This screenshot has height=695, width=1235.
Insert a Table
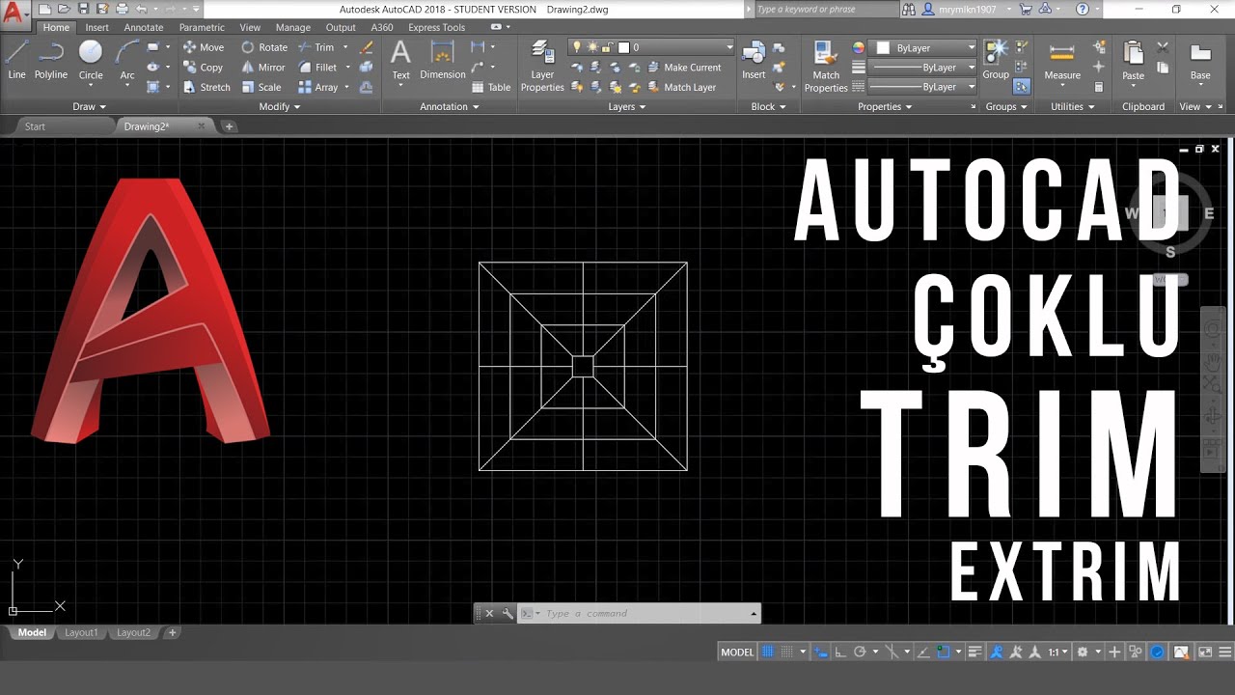[x=491, y=87]
